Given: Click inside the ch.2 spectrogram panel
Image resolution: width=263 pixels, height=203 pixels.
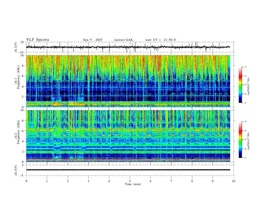Looking at the screenshot, I should (128, 136).
